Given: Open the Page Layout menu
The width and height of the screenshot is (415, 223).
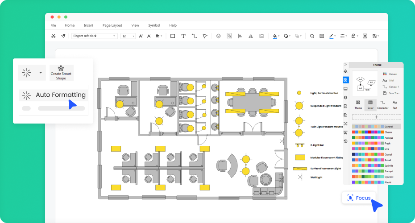Looking at the screenshot, I should point(112,25).
